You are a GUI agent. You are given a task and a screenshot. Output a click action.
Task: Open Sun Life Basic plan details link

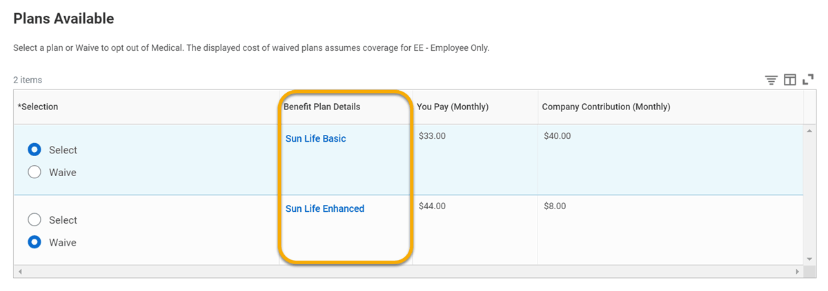pos(315,138)
